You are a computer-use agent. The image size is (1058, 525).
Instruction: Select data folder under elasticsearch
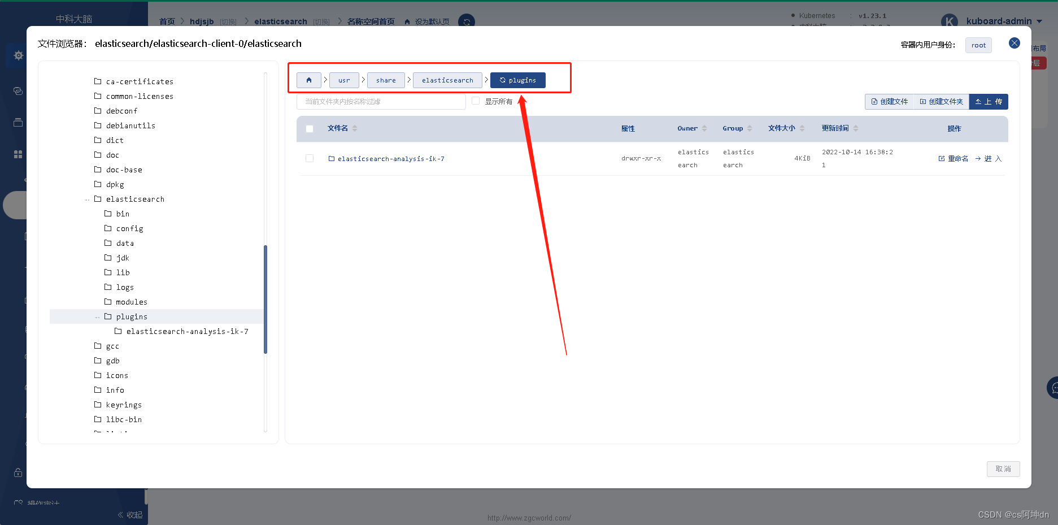(125, 243)
